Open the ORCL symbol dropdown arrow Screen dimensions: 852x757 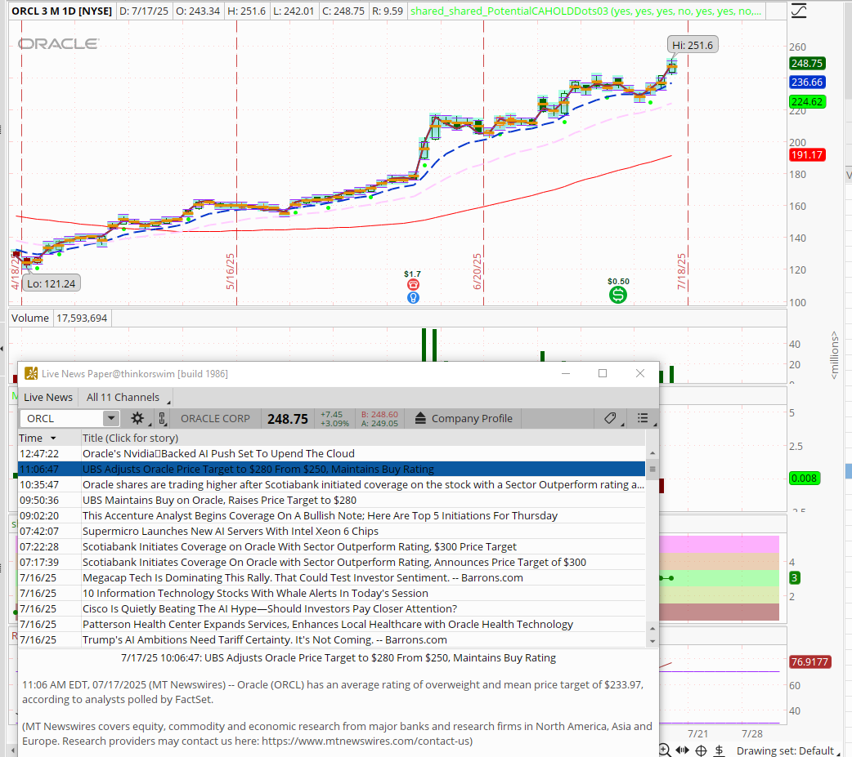111,418
